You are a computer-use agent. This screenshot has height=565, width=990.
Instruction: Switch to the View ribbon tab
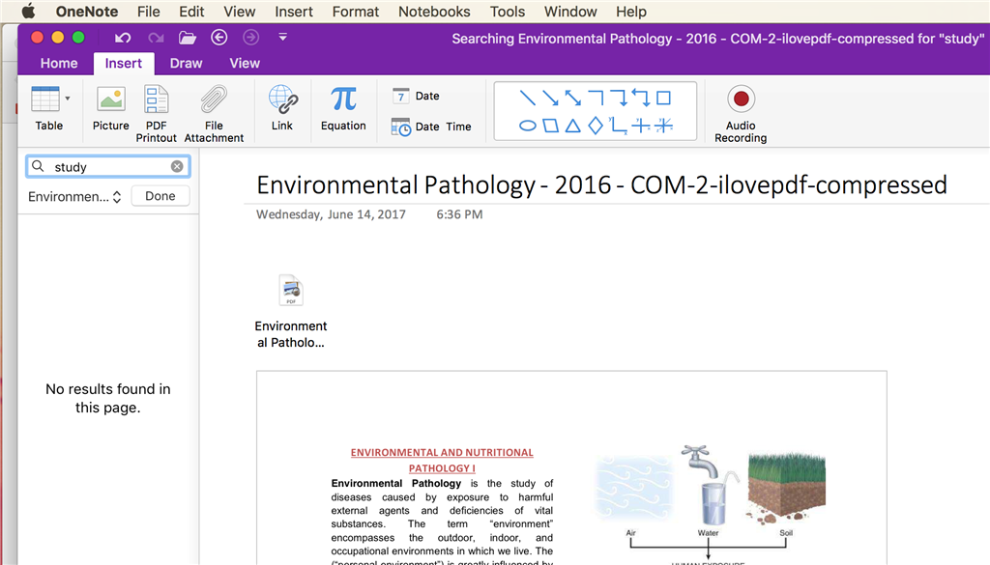coord(245,63)
